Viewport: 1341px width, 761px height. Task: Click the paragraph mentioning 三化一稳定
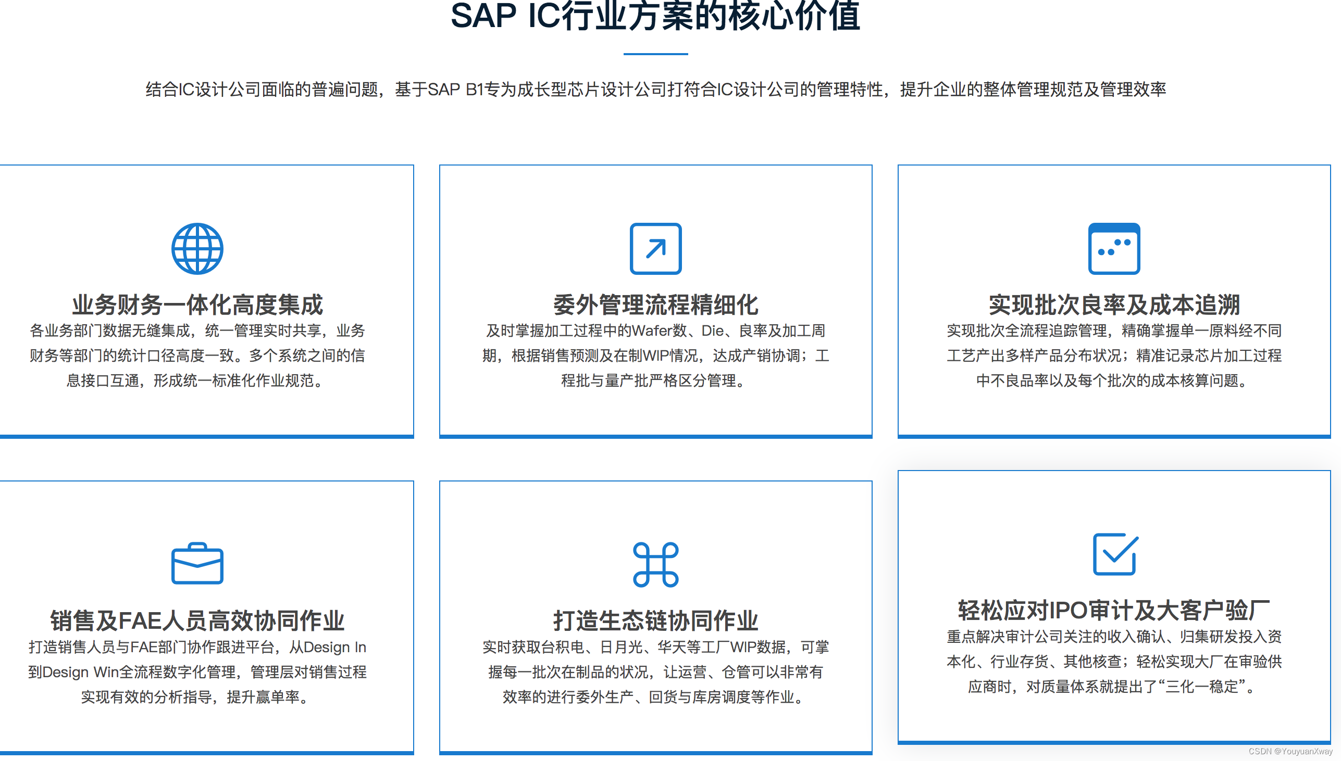(x=1113, y=661)
